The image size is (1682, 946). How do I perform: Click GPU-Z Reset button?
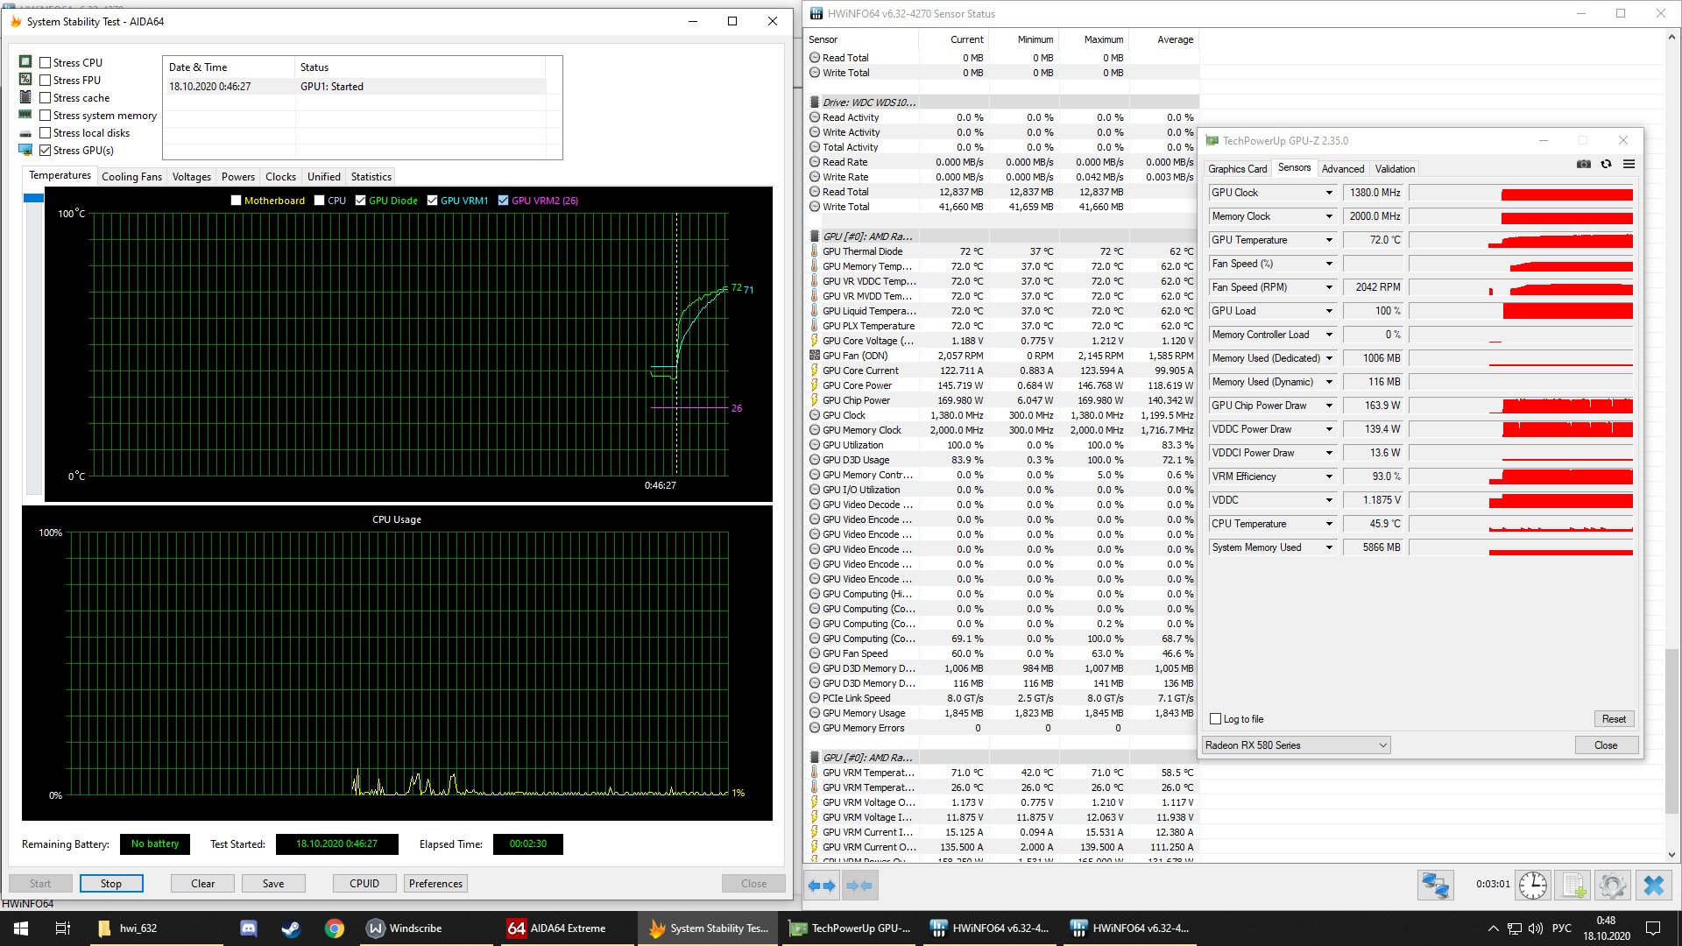coord(1613,719)
